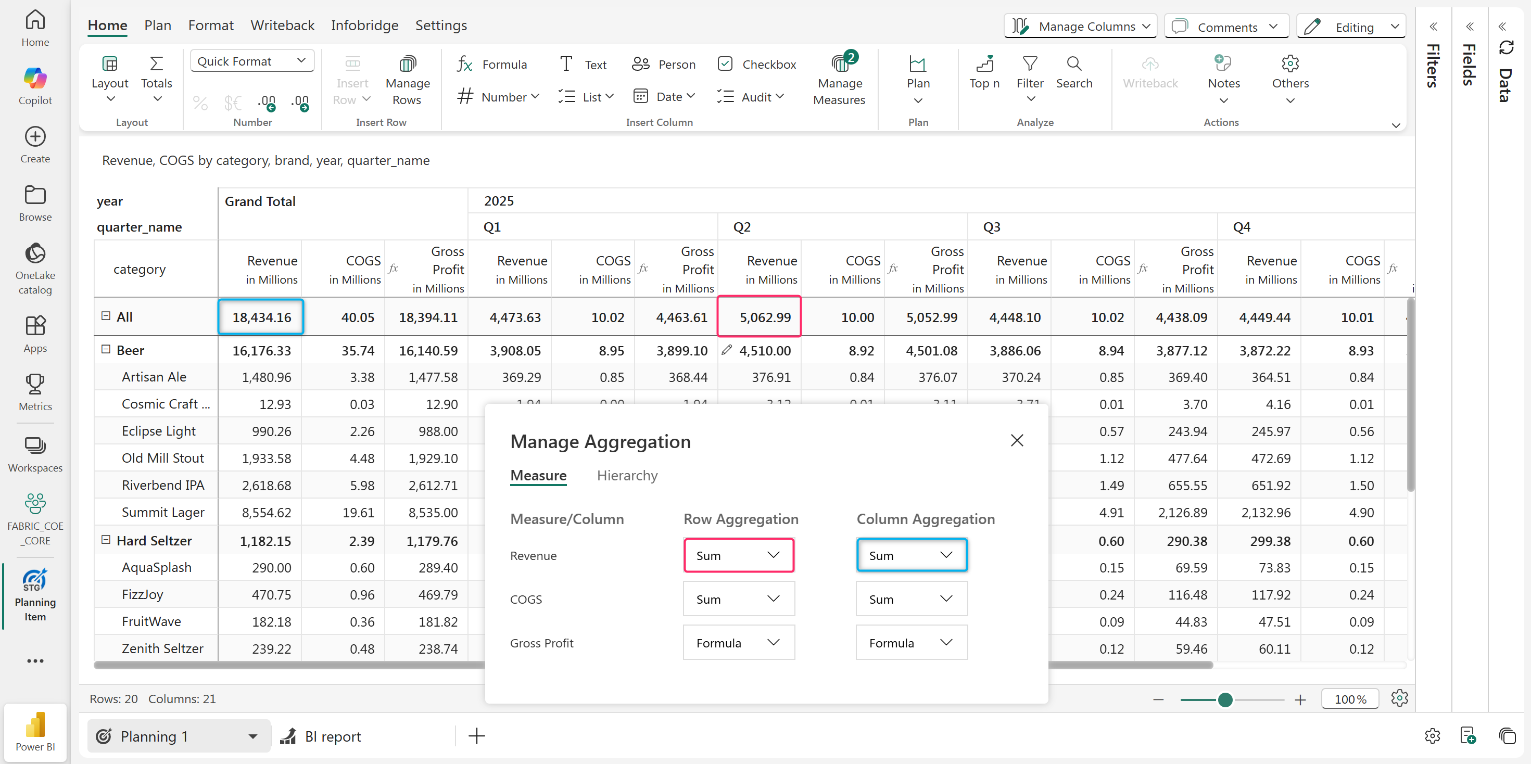Click the zoom slider handle
1531x764 pixels.
[x=1224, y=700]
